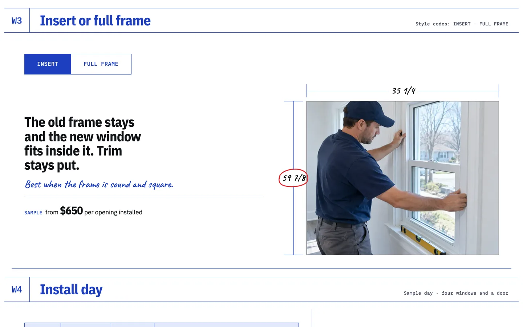Select the INSERT tab

(48, 64)
